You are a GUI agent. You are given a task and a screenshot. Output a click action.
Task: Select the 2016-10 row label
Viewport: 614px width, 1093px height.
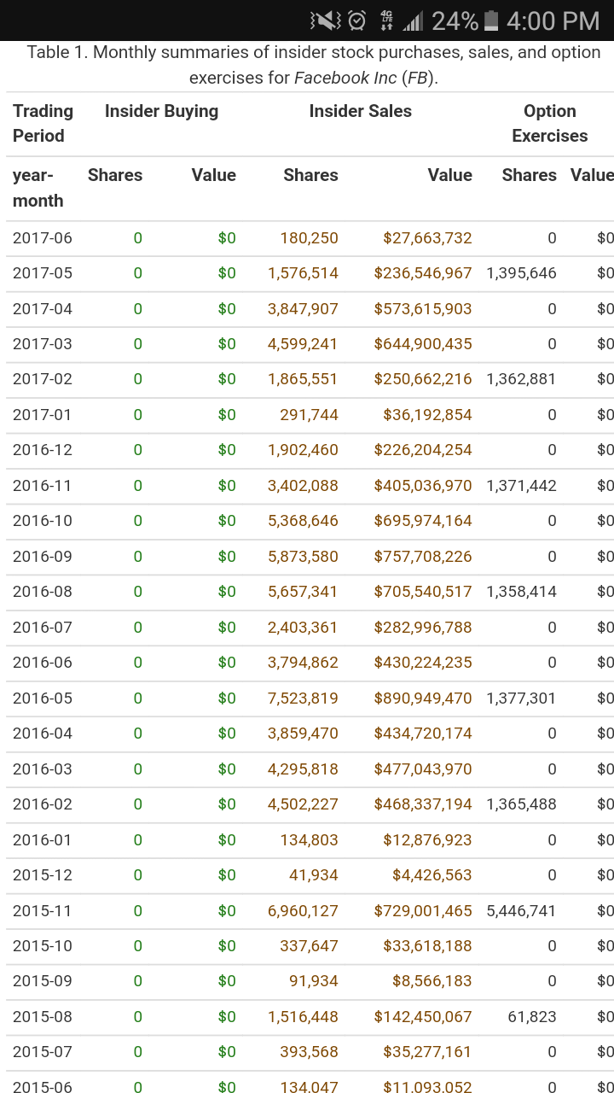(43, 521)
